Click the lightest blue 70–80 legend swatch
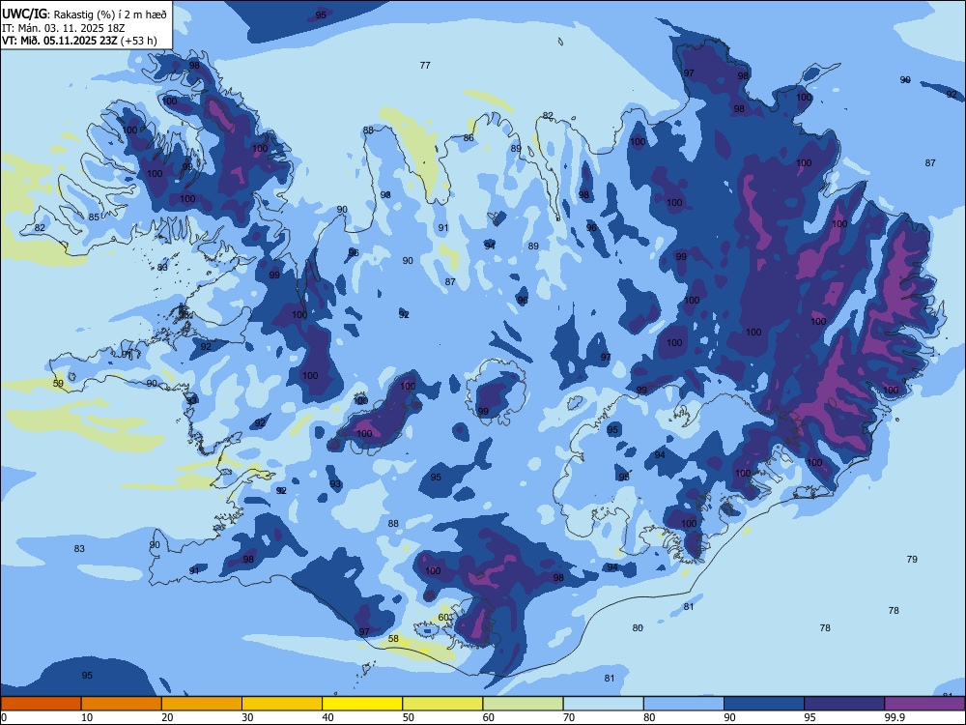Image resolution: width=966 pixels, height=725 pixels. (x=603, y=704)
